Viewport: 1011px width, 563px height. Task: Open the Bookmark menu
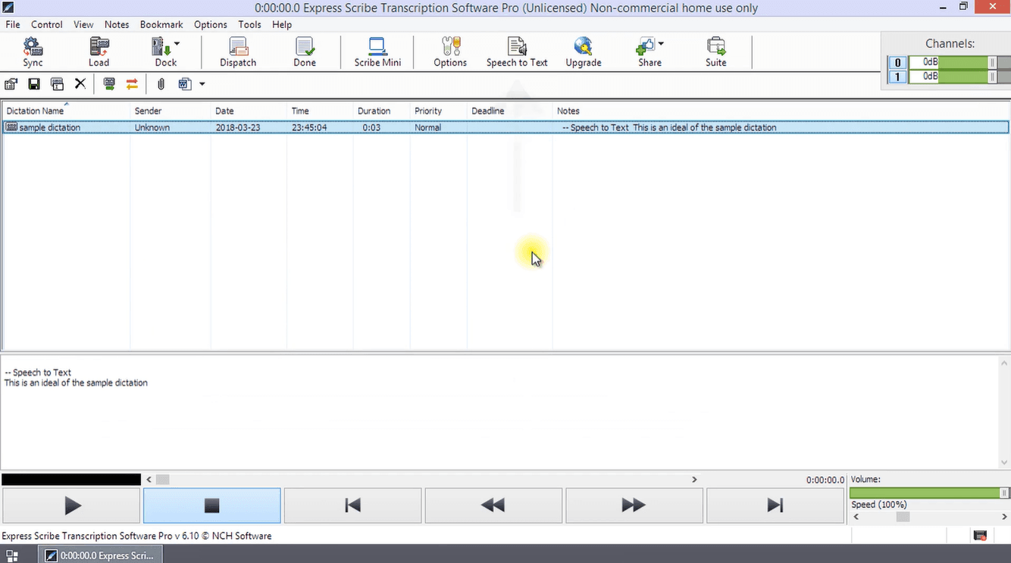coord(161,24)
